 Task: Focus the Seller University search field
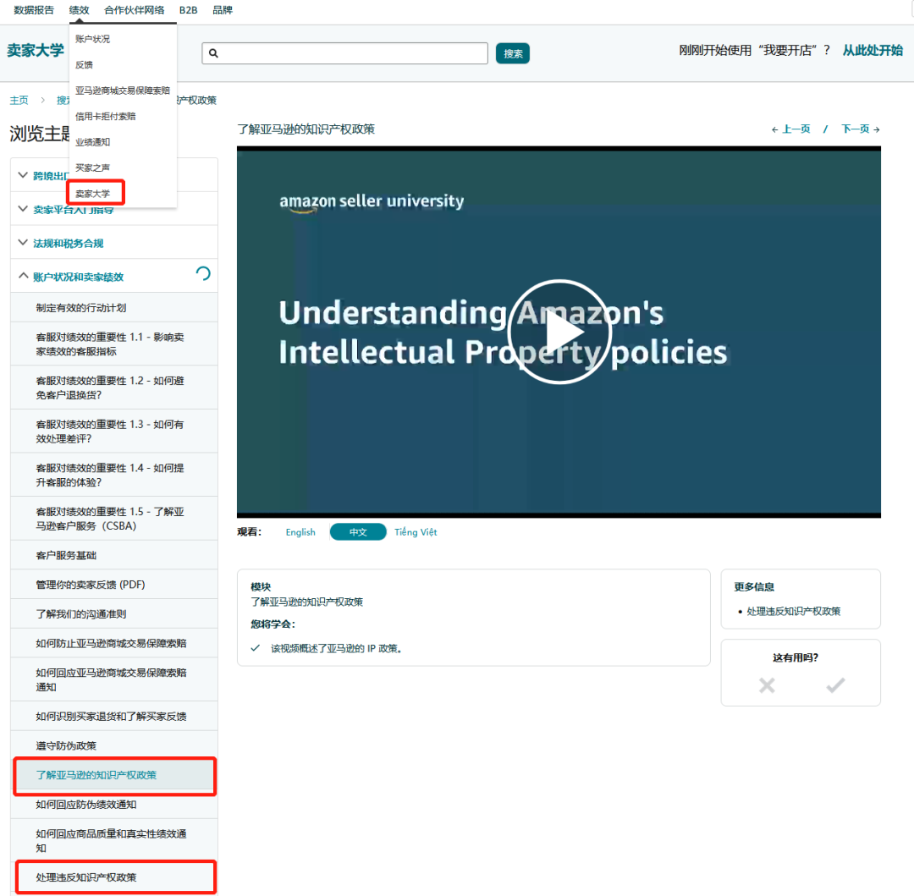(344, 53)
